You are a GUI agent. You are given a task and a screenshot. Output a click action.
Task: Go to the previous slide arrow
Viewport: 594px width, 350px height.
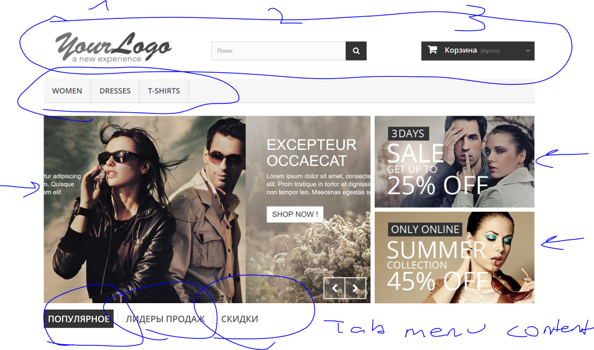[x=335, y=289]
